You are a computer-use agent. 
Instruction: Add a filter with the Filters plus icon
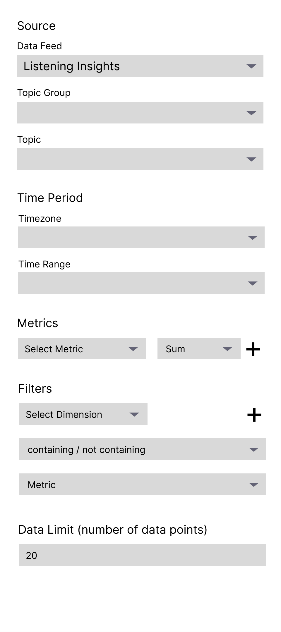click(x=254, y=415)
